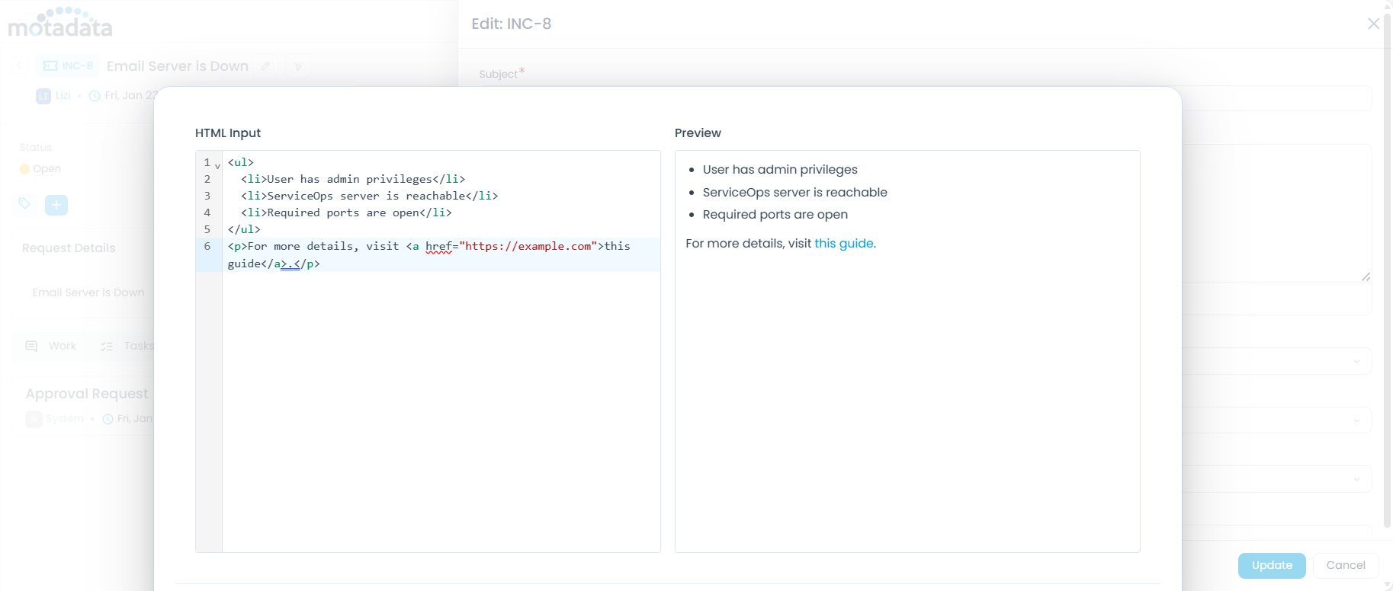This screenshot has height=591, width=1393.
Task: Click the lightbulb icon near the title
Action: click(298, 66)
